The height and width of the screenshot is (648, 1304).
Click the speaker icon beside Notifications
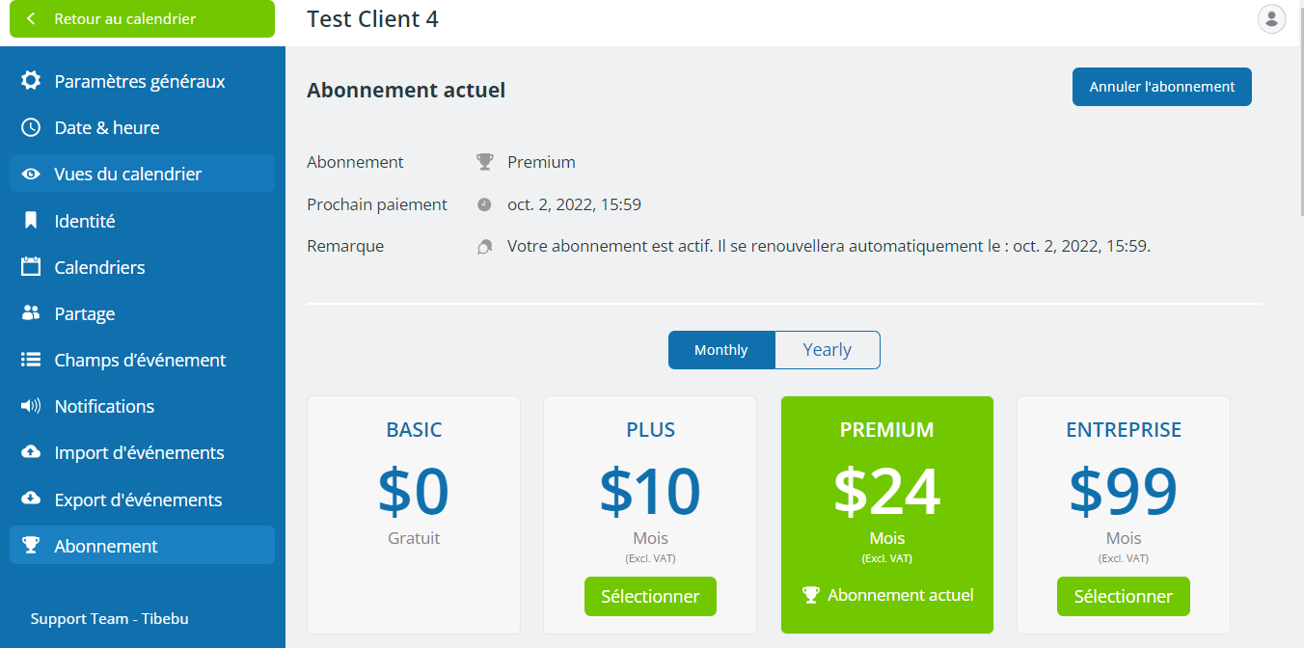pyautogui.click(x=31, y=406)
